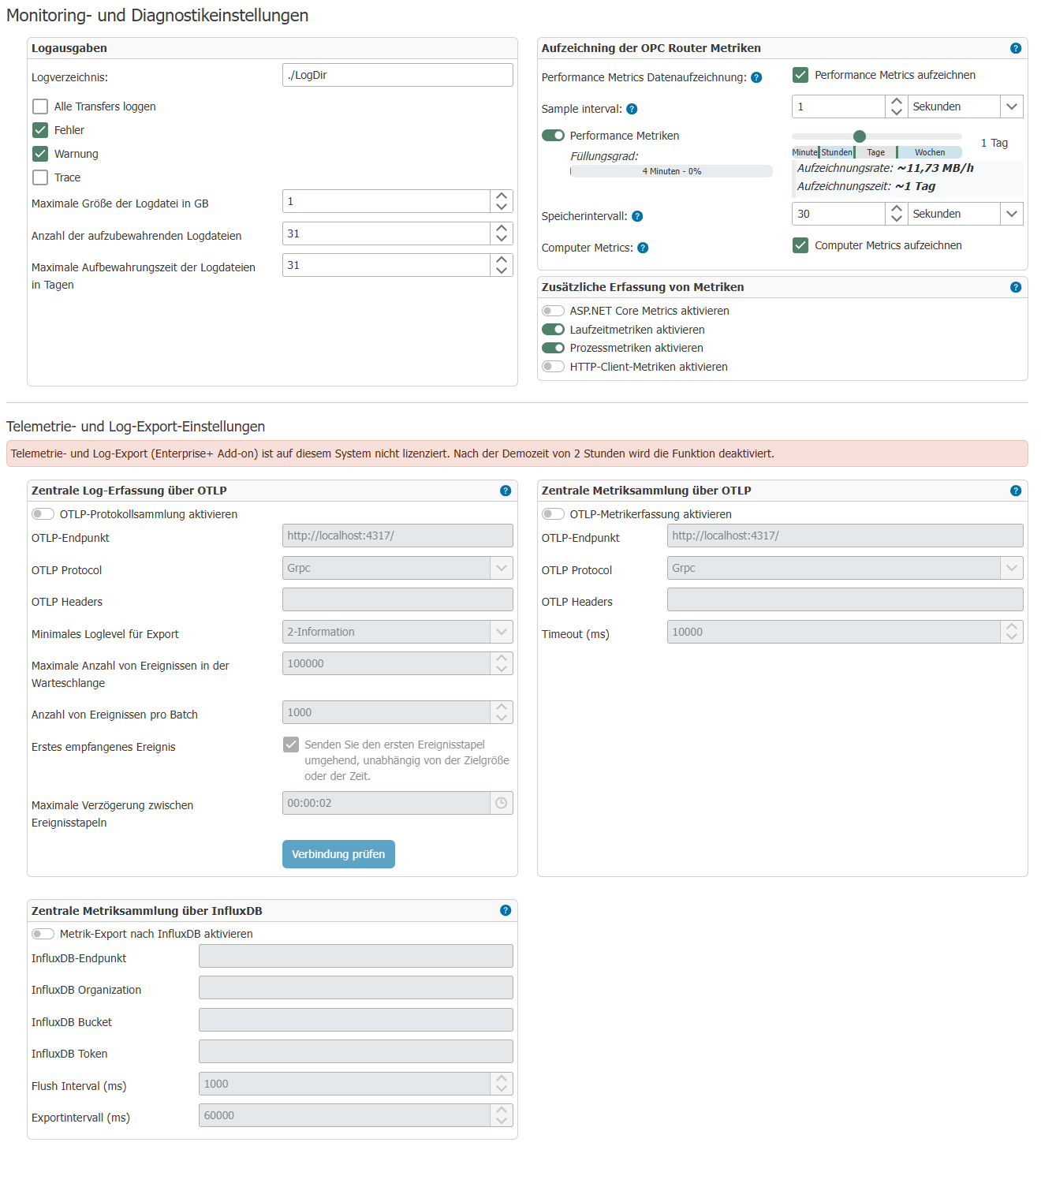The height and width of the screenshot is (1187, 1041).
Task: Uncheck Performance Metrics aufzeichnen
Action: [800, 75]
